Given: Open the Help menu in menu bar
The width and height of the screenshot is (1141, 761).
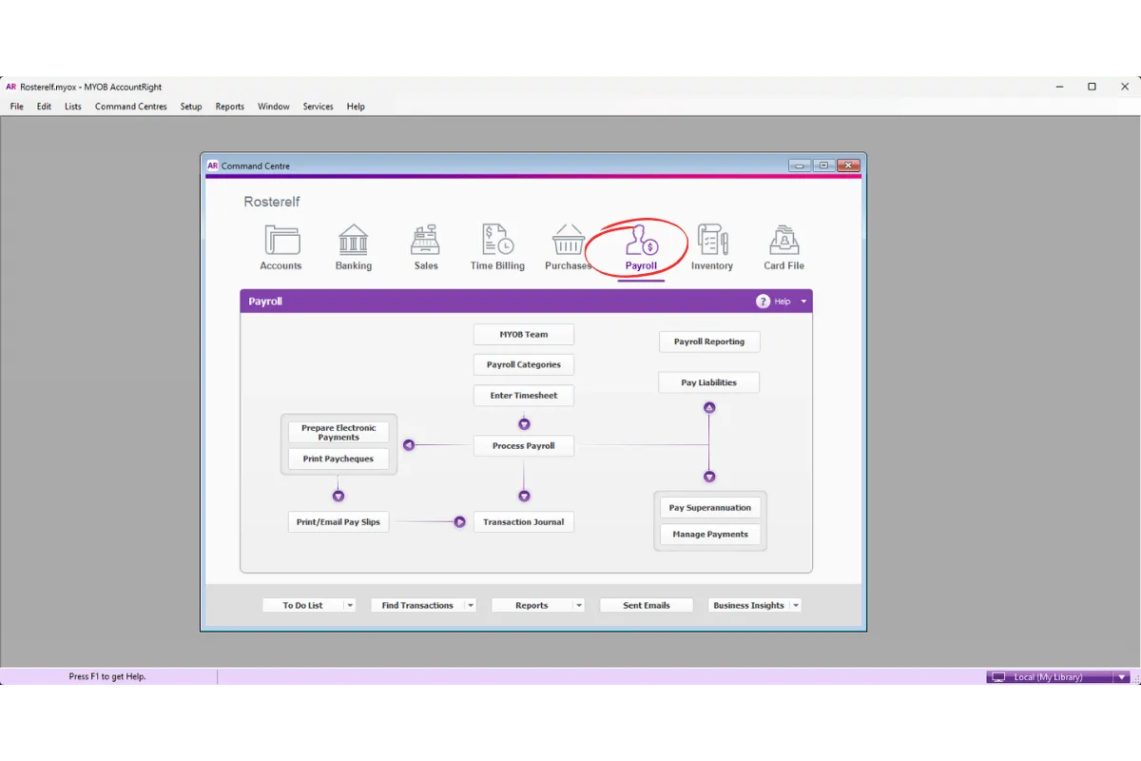Looking at the screenshot, I should pyautogui.click(x=356, y=107).
